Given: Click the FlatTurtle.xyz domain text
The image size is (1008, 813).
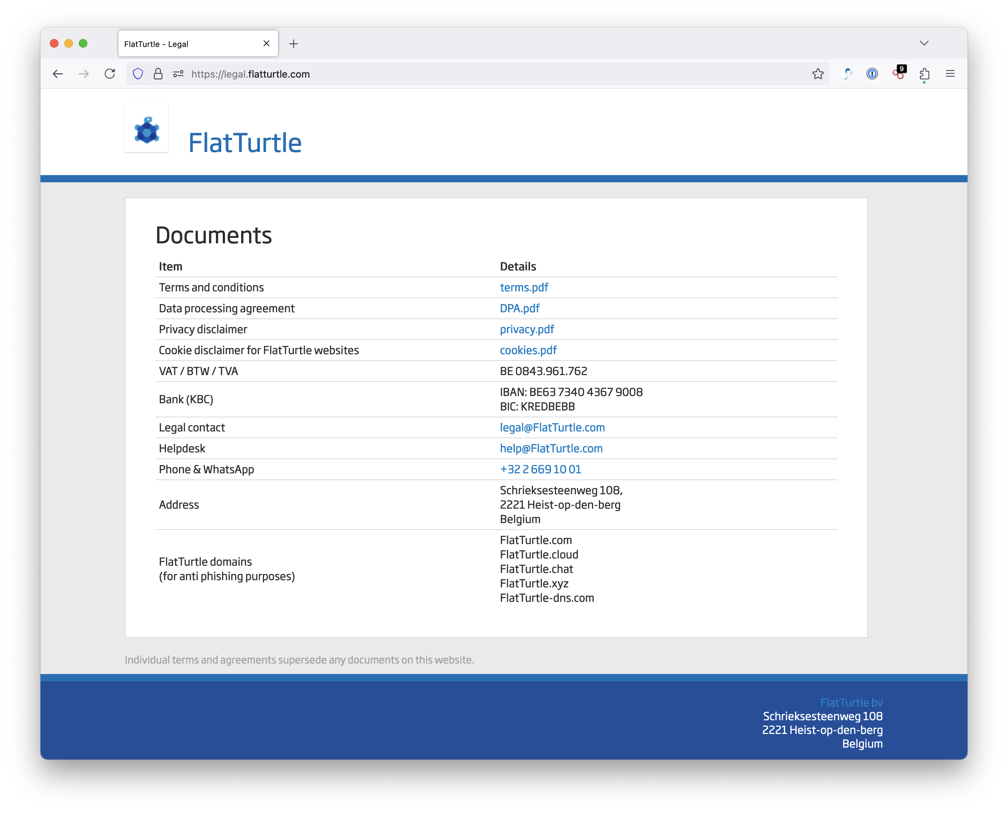Looking at the screenshot, I should (x=534, y=583).
